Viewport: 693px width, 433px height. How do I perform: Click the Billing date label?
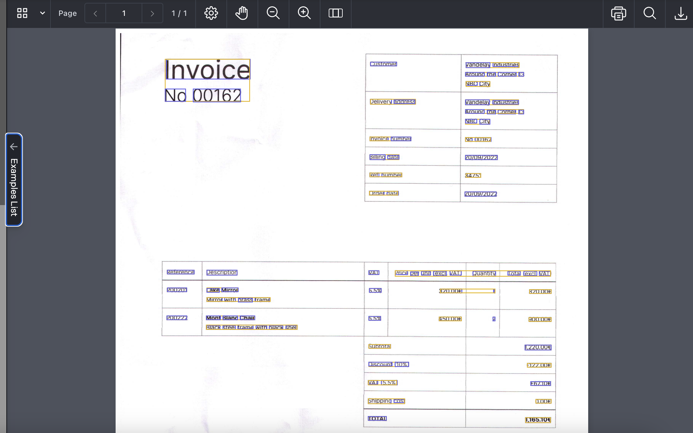point(384,157)
